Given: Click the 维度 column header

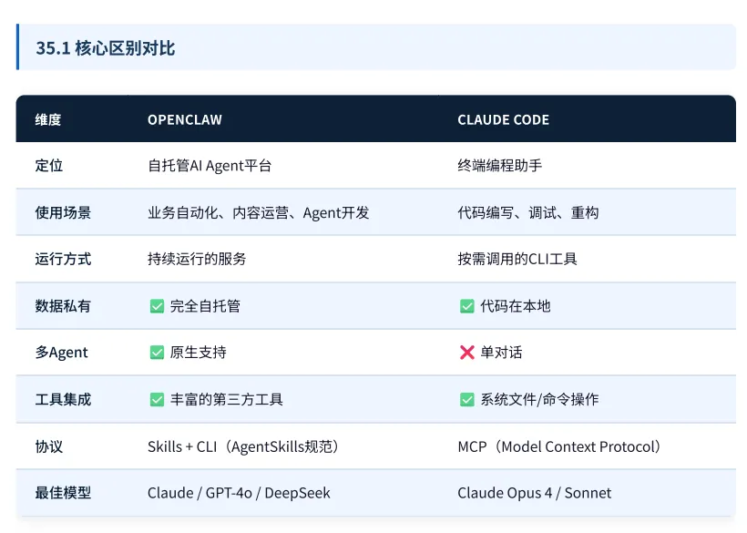Looking at the screenshot, I should [48, 119].
